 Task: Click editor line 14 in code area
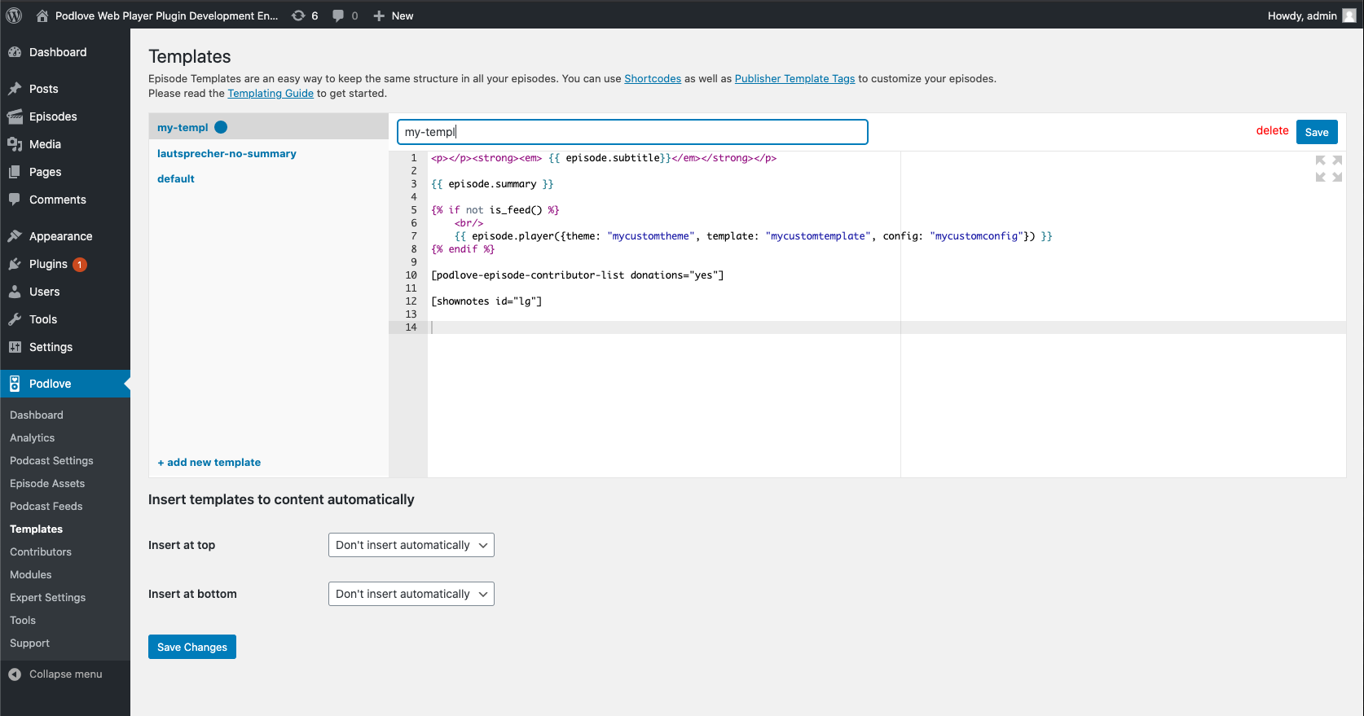click(887, 327)
